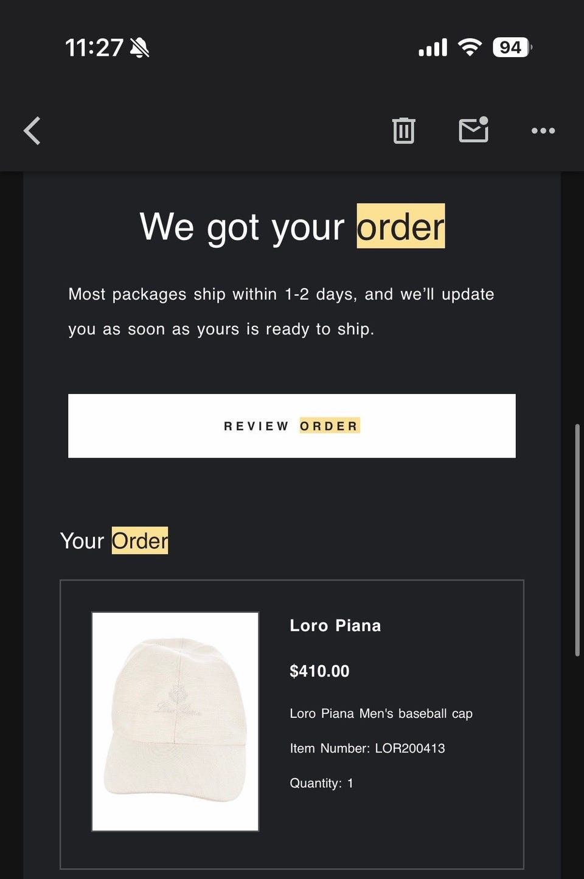
Task: Tap the Wi-Fi status icon
Action: pyautogui.click(x=469, y=47)
